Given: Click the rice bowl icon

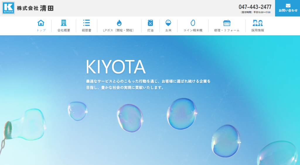Looking at the screenshot, I should tap(168, 23).
